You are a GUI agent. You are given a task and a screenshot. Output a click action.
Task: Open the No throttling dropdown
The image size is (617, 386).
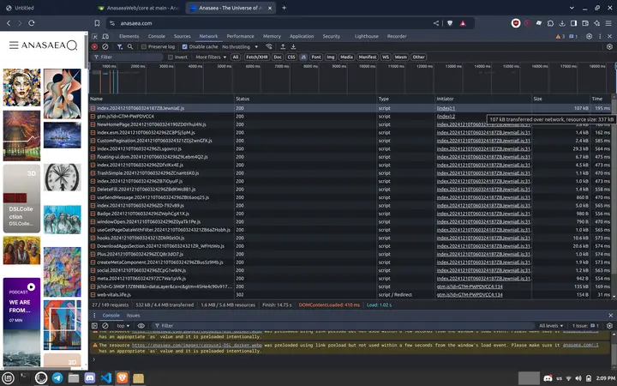239,46
